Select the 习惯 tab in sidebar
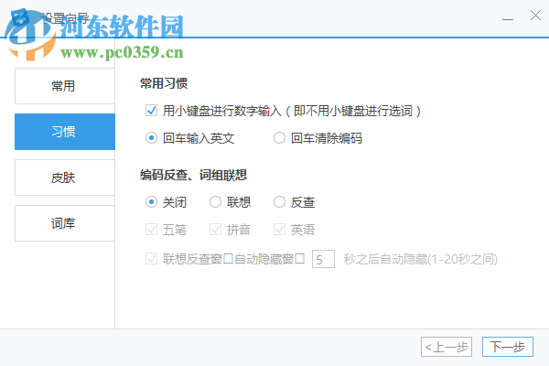Screen dimensions: 549x366 click(65, 132)
